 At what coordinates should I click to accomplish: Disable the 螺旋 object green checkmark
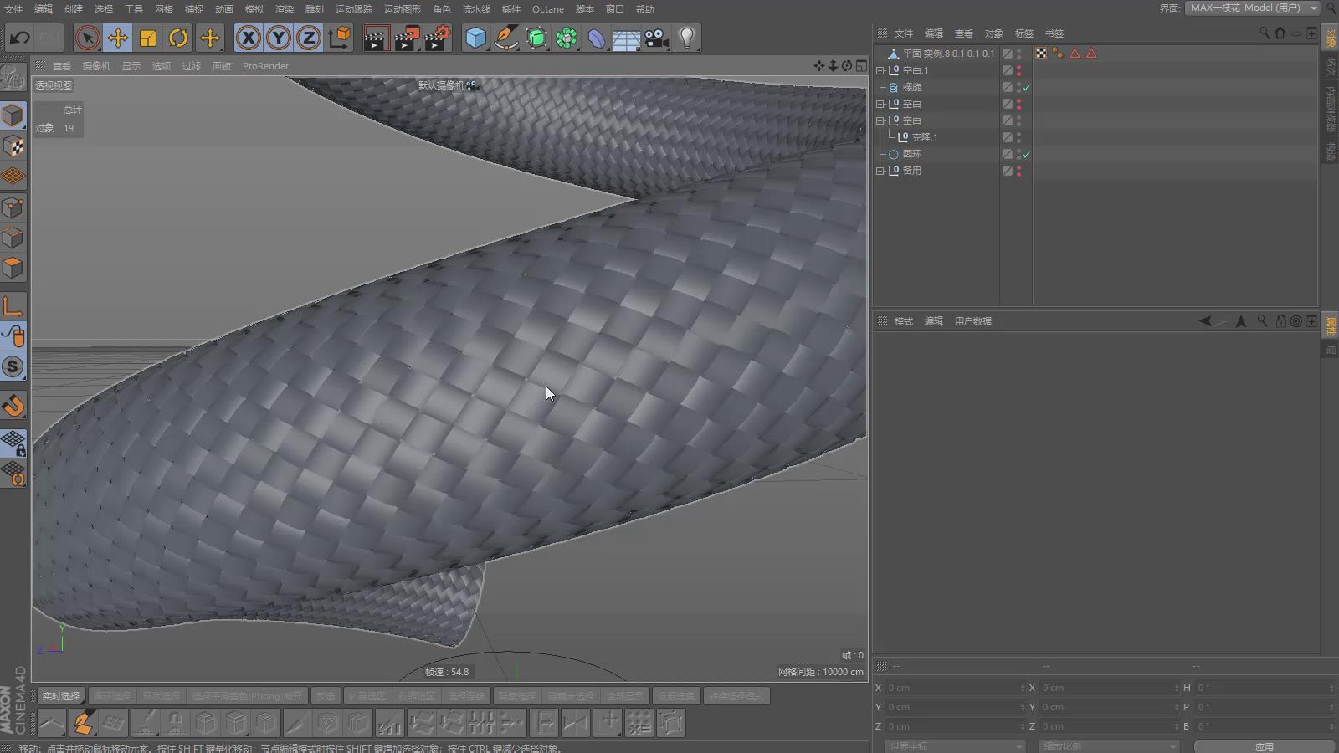(x=1027, y=87)
